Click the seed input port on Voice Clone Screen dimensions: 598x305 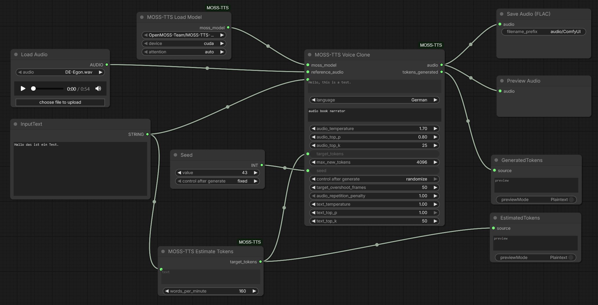[x=308, y=171]
